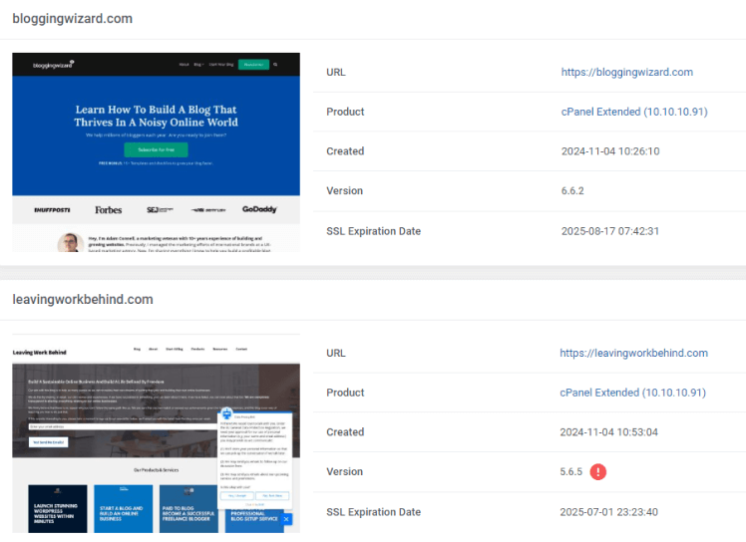Click the bloggingwizard.com section heading
Screen dimensions: 746x542
click(73, 19)
